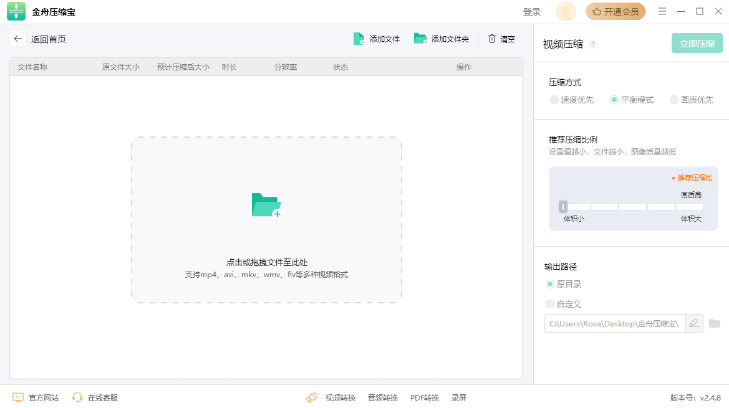Image resolution: width=729 pixels, height=408 pixels.
Task: Open the hamburger menu at top right
Action: (662, 11)
